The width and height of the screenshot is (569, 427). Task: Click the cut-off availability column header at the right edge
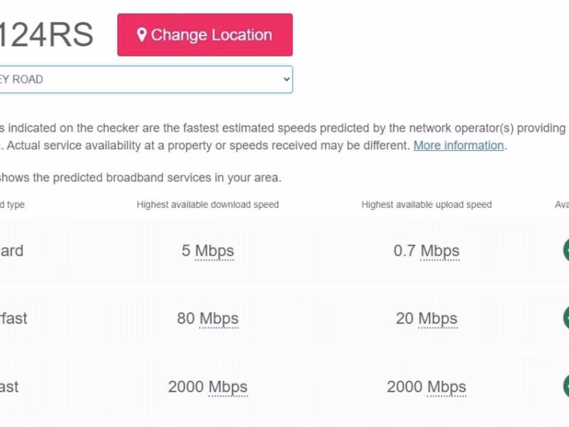(x=562, y=205)
